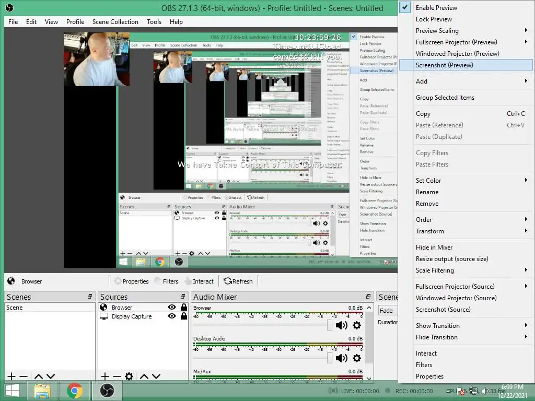The width and height of the screenshot is (535, 401).
Task: Expand the Show Transition submenu
Action: 466,326
